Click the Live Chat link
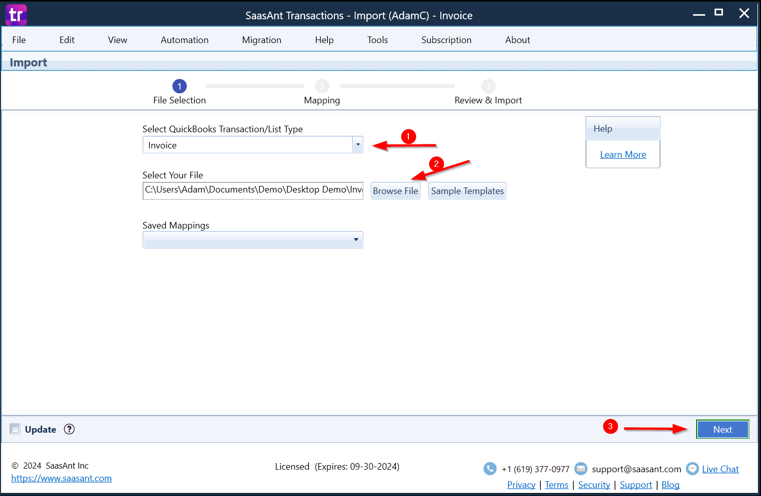 [720, 469]
